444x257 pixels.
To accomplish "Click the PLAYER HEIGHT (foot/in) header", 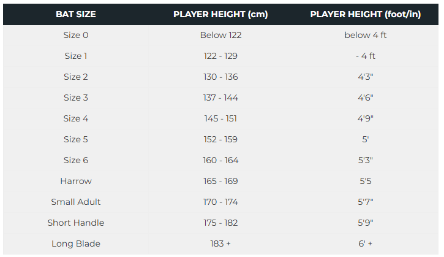I will [x=366, y=14].
